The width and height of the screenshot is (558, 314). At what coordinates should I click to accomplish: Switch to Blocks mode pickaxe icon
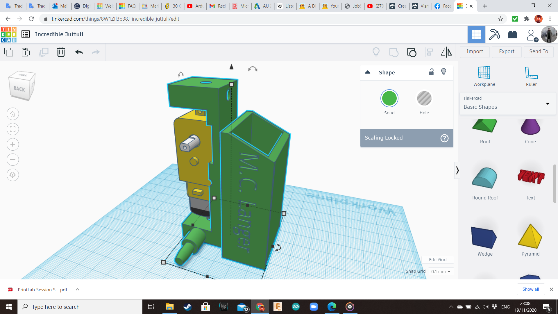(494, 35)
